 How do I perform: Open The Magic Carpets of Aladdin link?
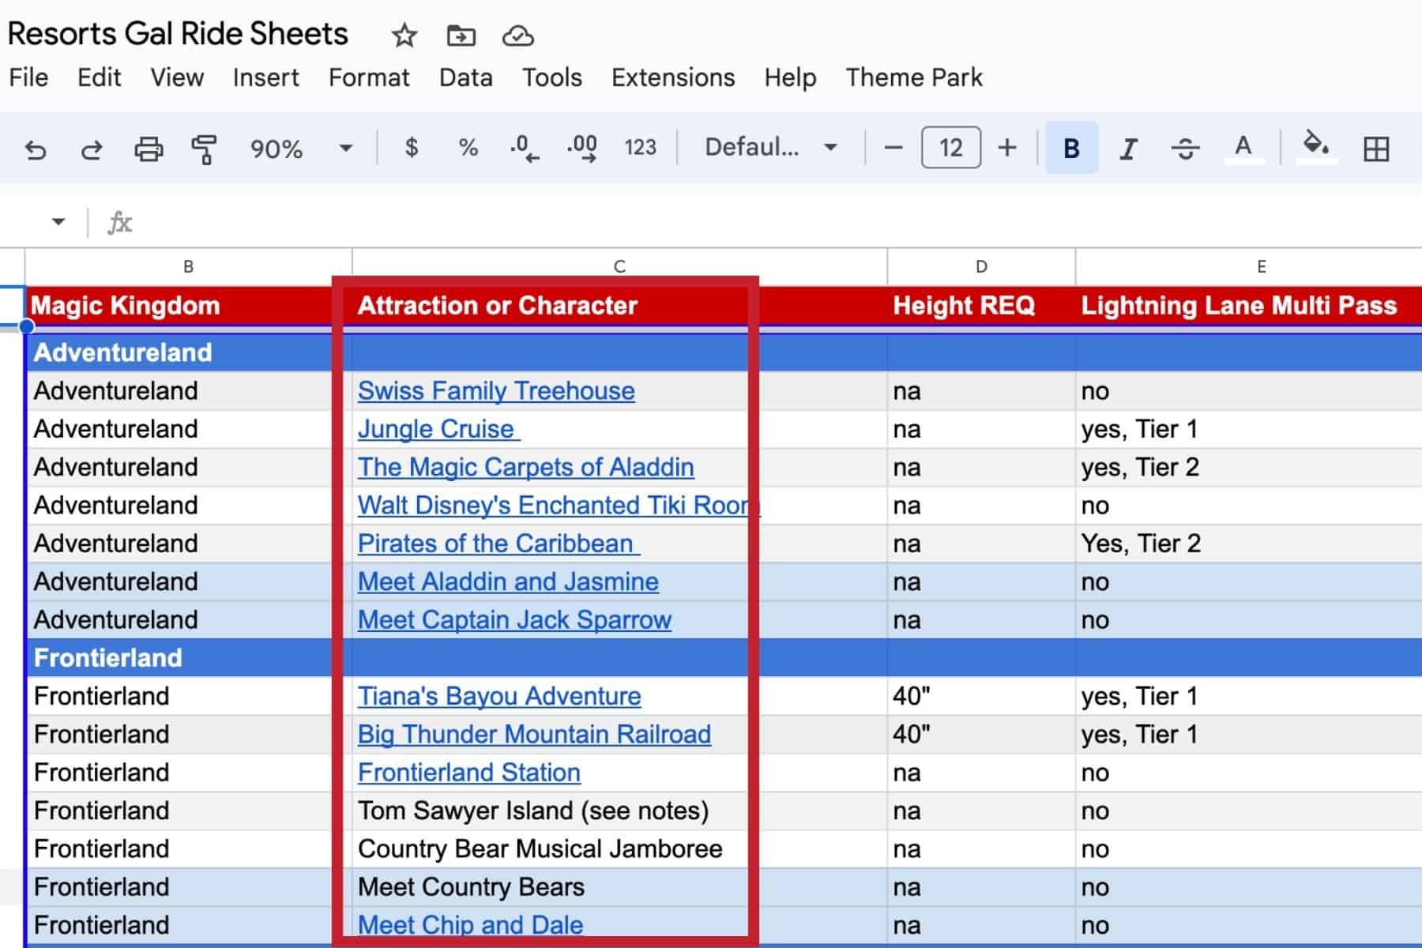[x=525, y=467]
